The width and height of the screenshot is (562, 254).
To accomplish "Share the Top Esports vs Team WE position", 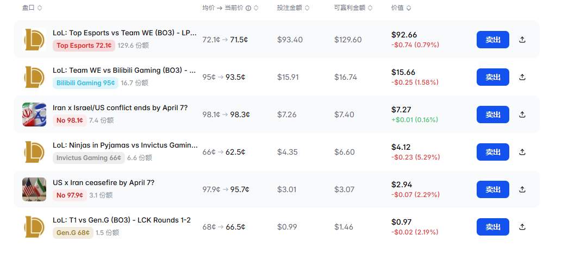I will tap(522, 40).
